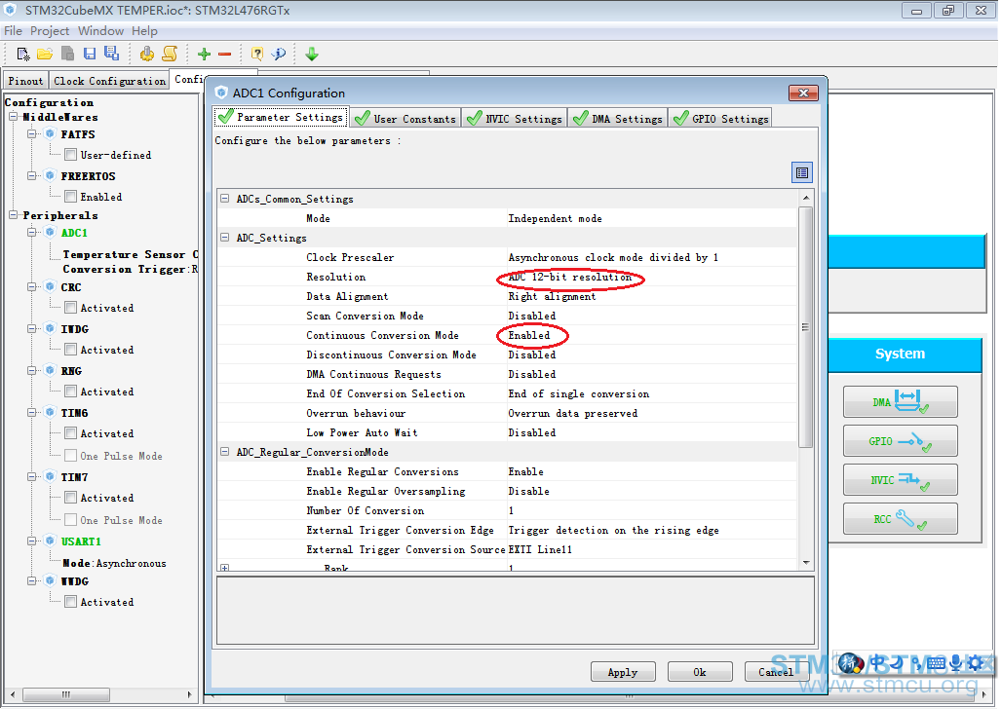The height and width of the screenshot is (709, 1002).
Task: Open the Load Project folder icon
Action: point(45,55)
